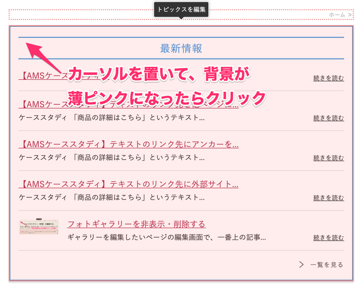This screenshot has height=288, width=363.
Task: Click the excerpt under the アンカー article
Action: pyautogui.click(x=111, y=157)
